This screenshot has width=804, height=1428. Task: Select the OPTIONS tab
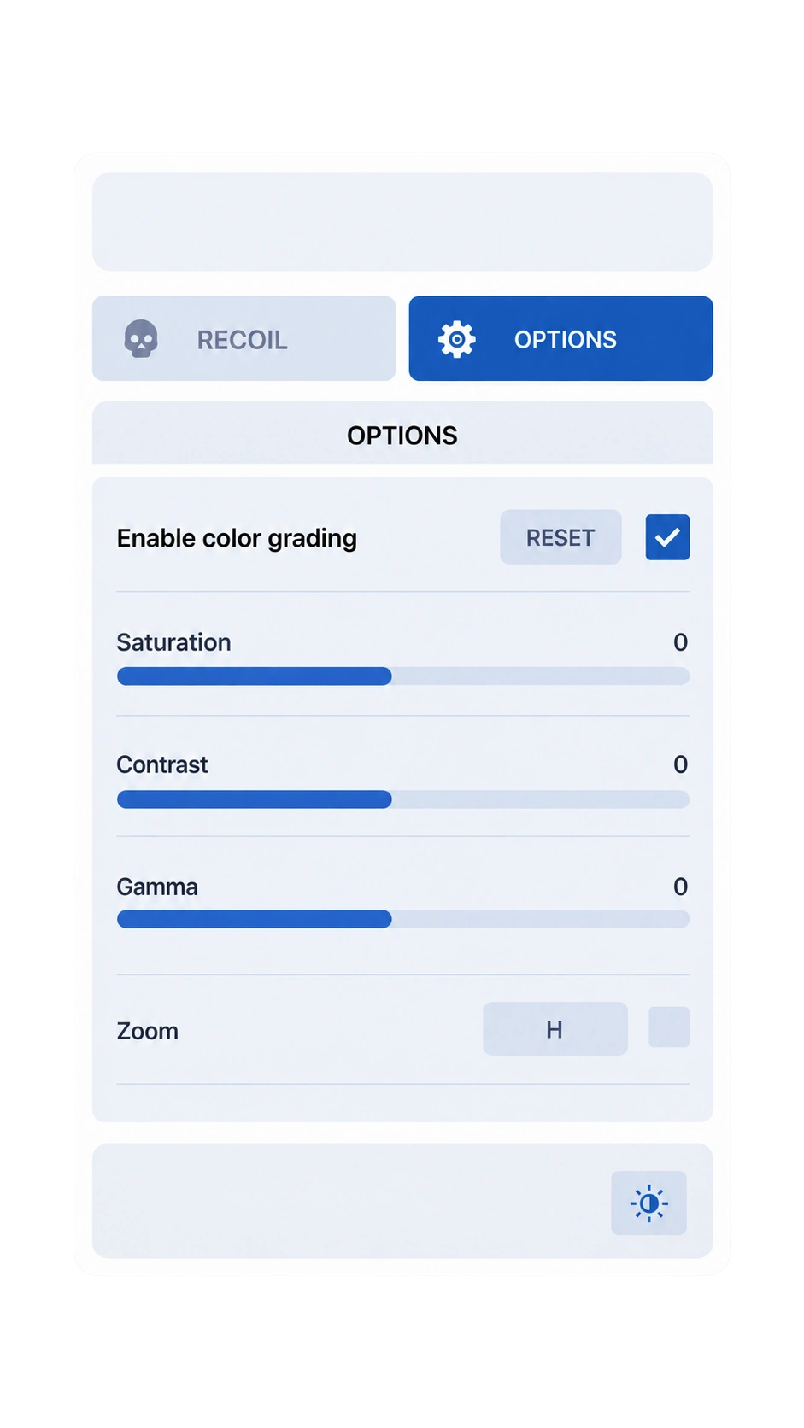tap(560, 338)
